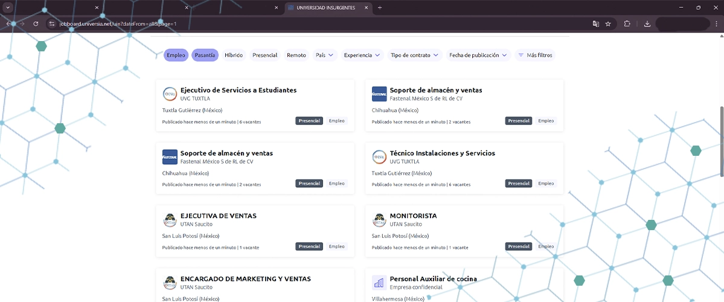Viewport: 724px width, 302px height.
Task: Click the translate page icon in address bar
Action: [596, 24]
